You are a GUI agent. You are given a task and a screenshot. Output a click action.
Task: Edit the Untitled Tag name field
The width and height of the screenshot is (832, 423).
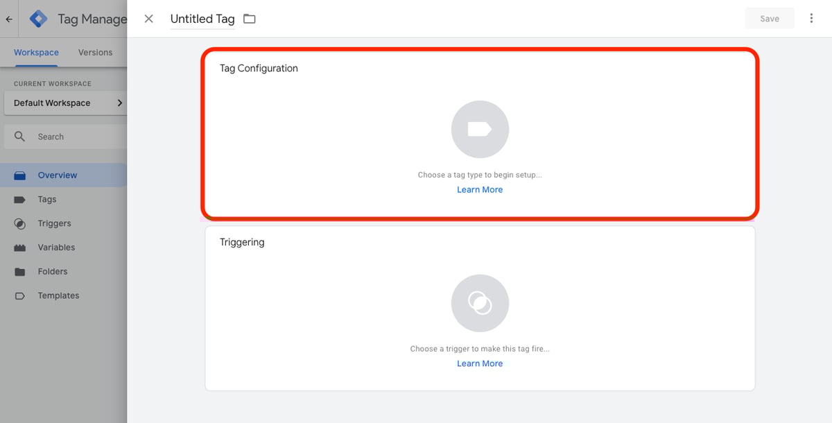[202, 19]
